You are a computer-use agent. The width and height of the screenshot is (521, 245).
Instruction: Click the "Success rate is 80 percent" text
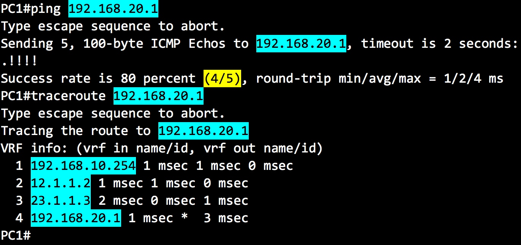click(x=98, y=79)
